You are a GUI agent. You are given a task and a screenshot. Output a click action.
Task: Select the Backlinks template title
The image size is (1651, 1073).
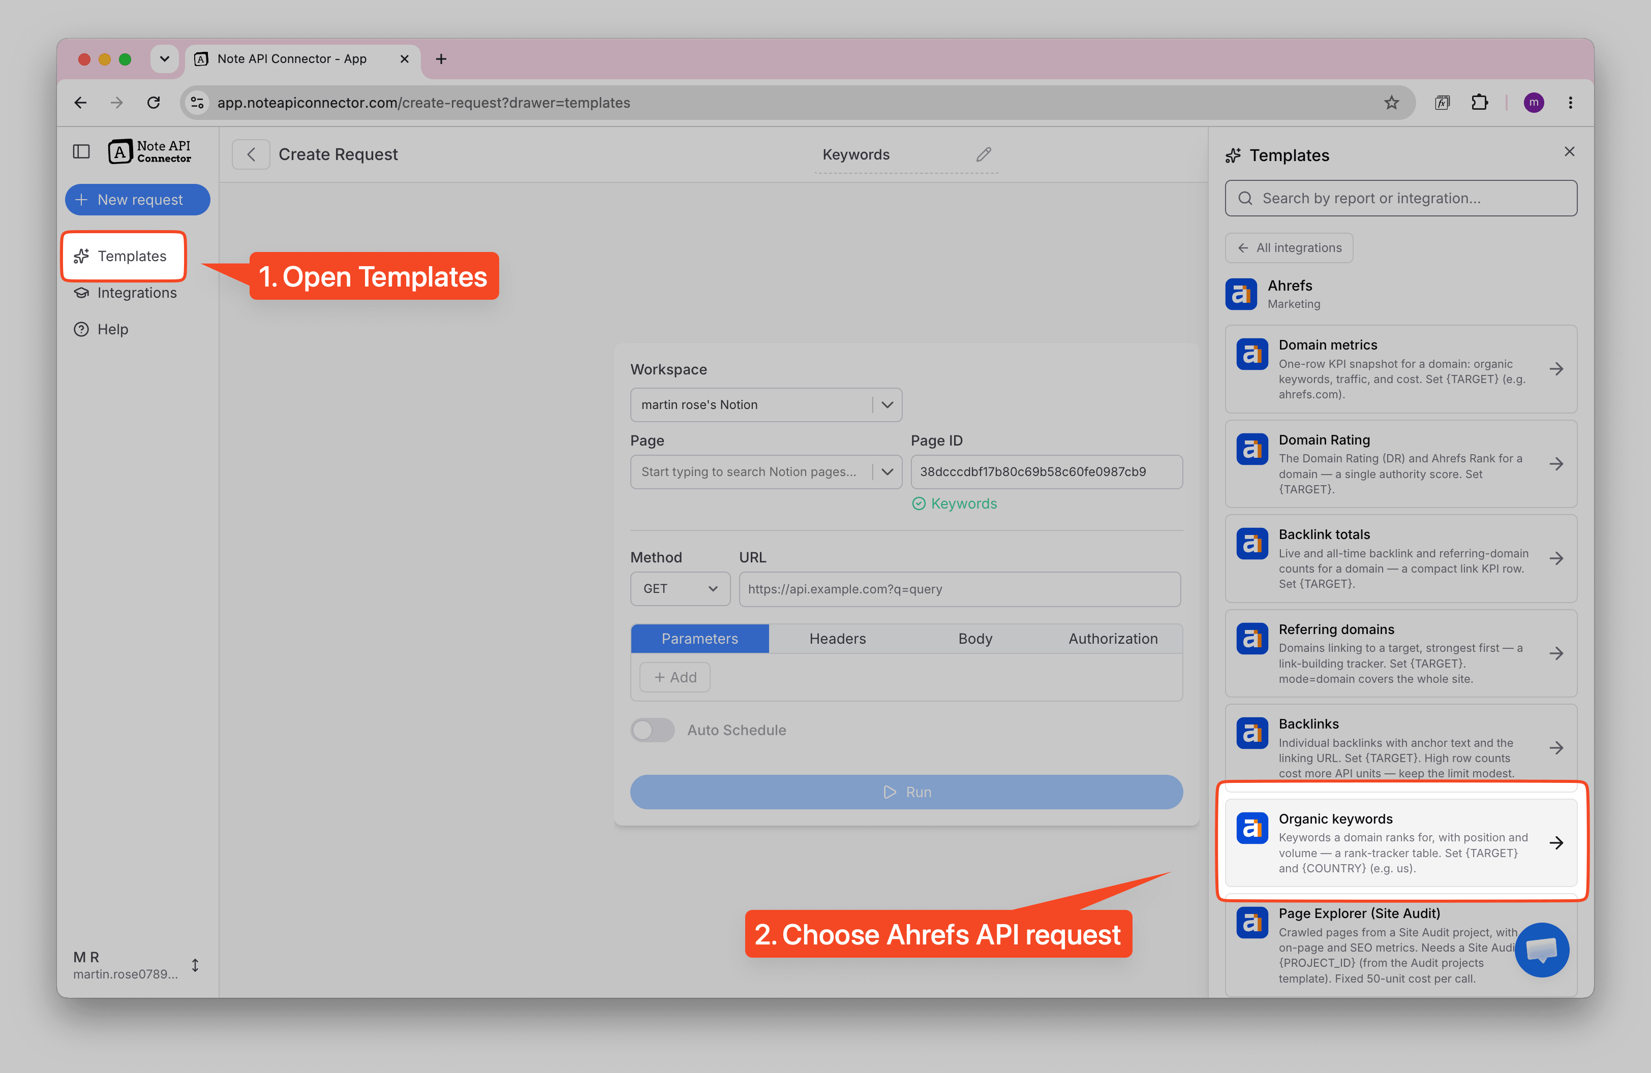click(x=1308, y=723)
